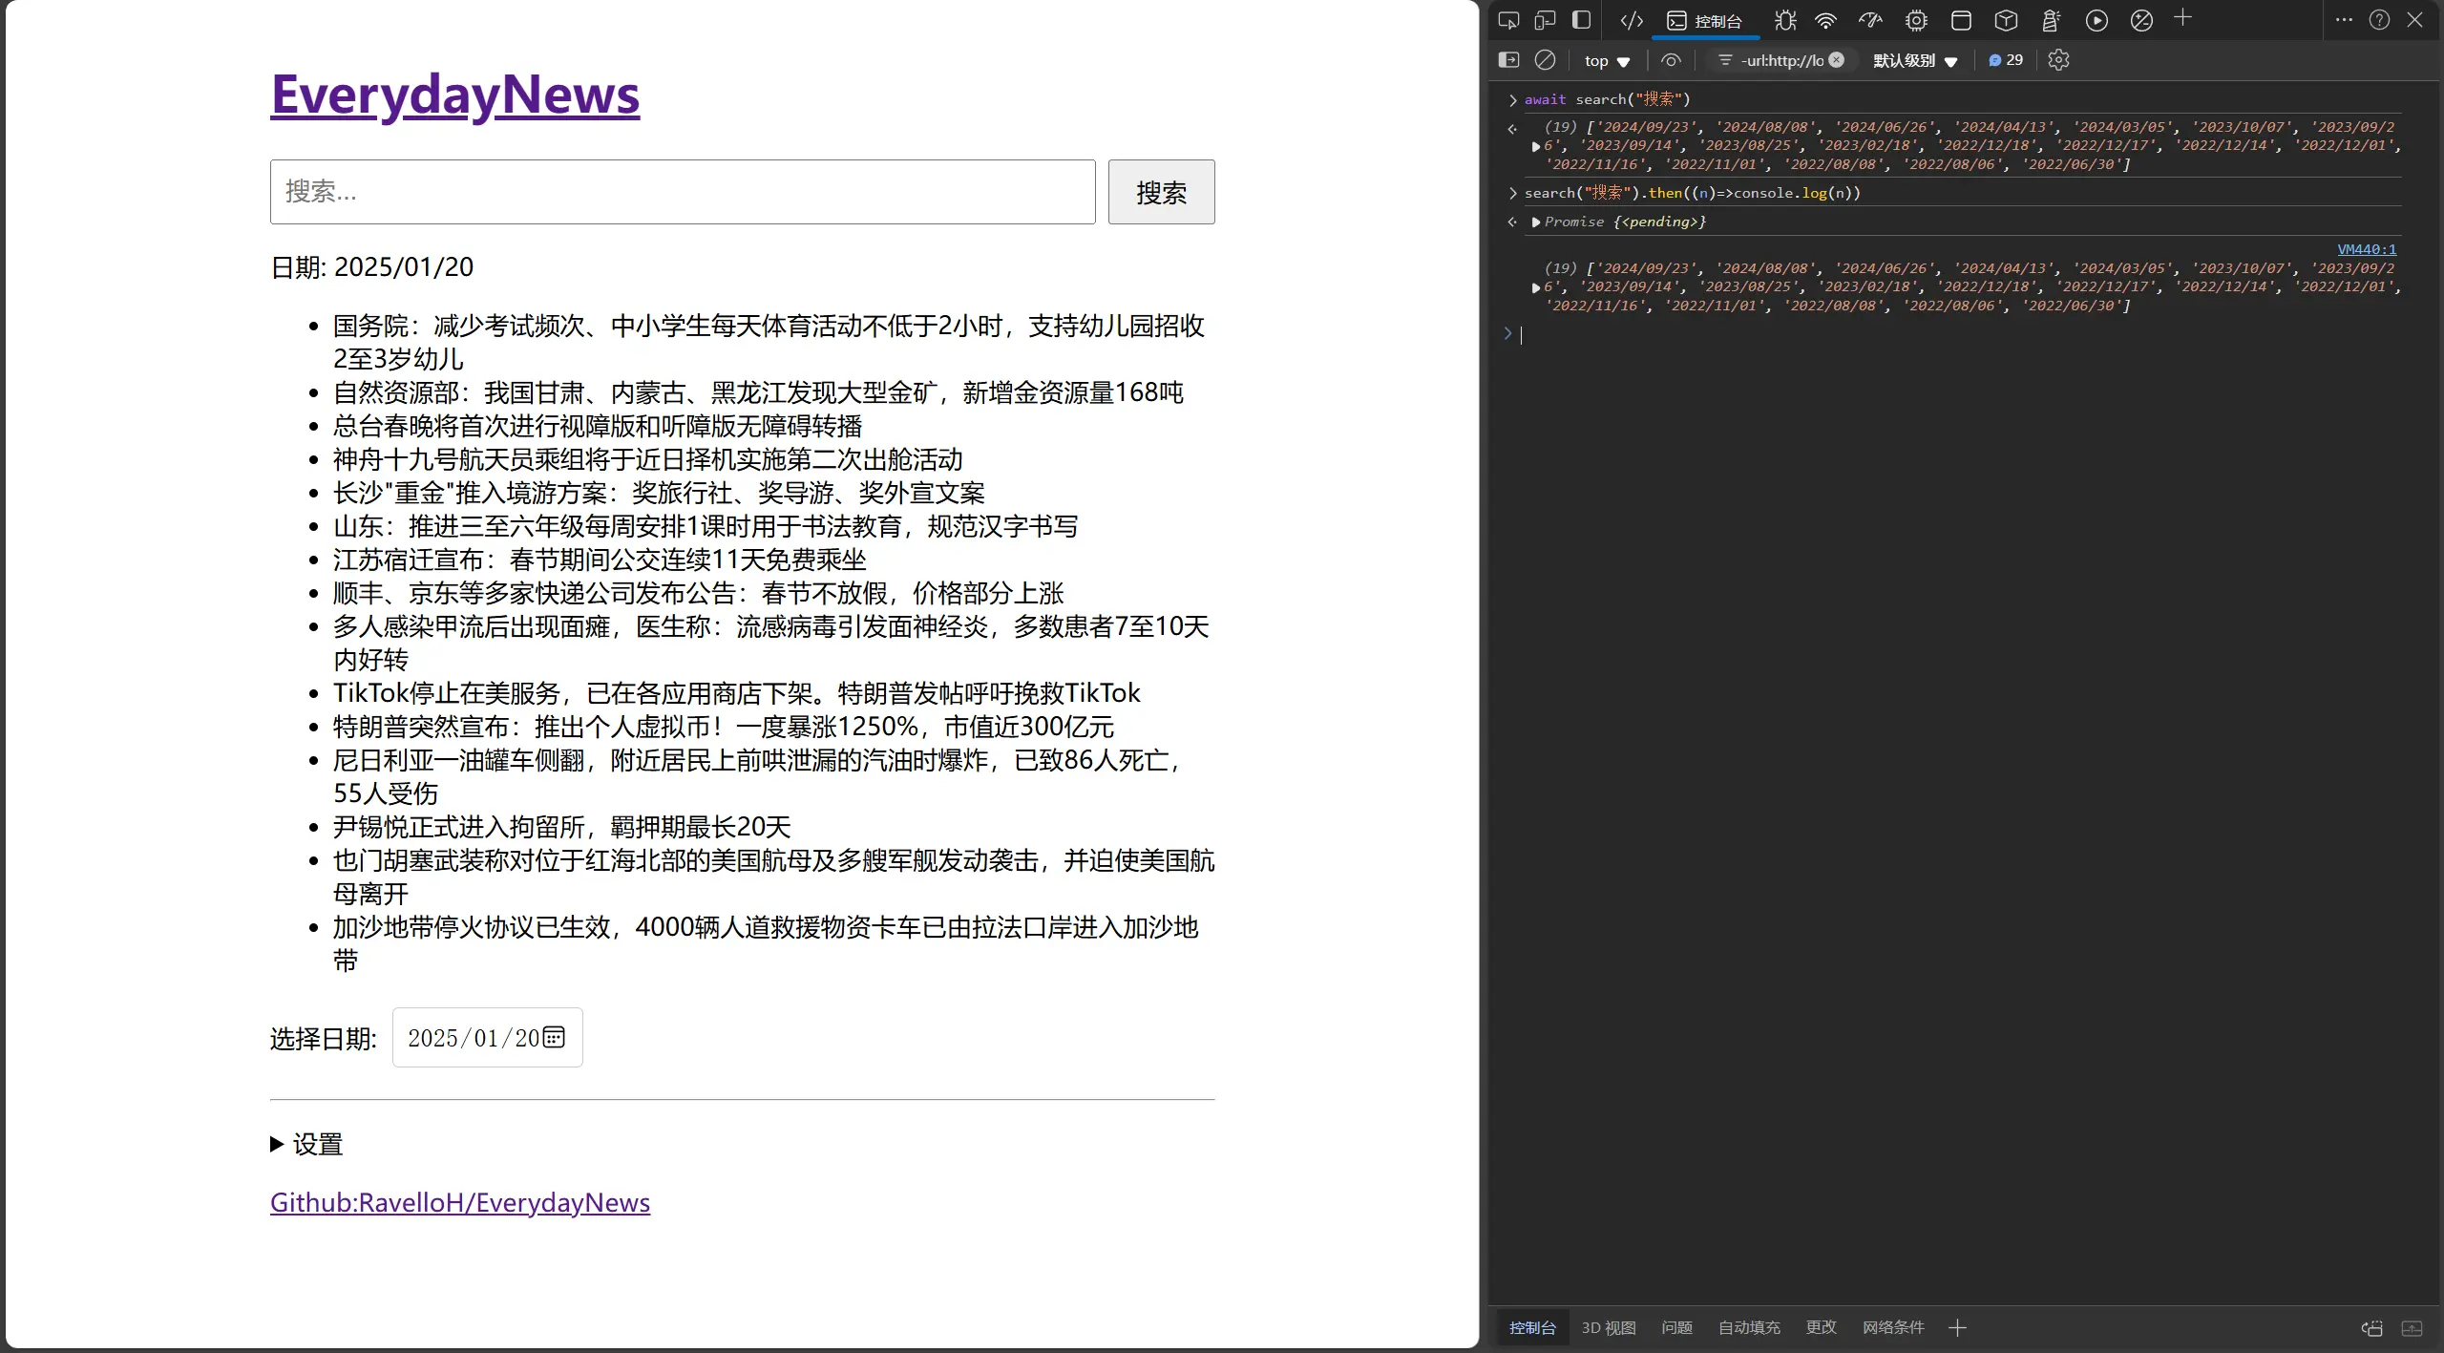
Task: Click the drawer undock icon at bottom right
Action: [2371, 1328]
